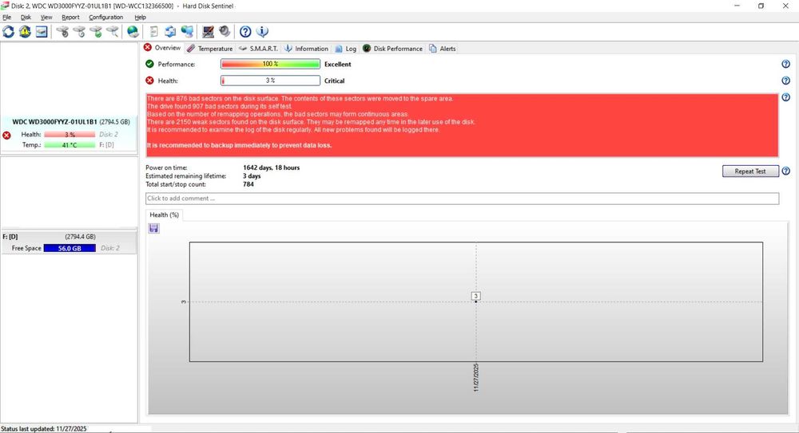The height and width of the screenshot is (433, 799).
Task: Click red X icon next to Health label
Action: [149, 81]
